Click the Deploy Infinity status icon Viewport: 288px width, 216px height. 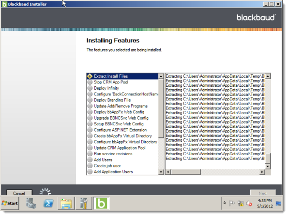coord(90,88)
